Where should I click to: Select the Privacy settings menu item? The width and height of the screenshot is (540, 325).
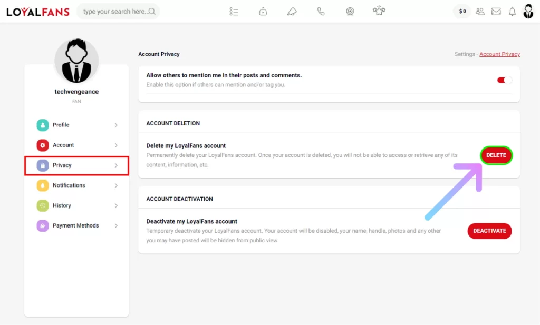pyautogui.click(x=77, y=165)
